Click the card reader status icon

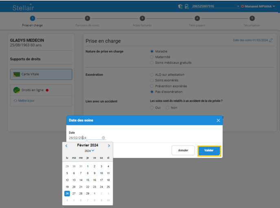[186, 7]
